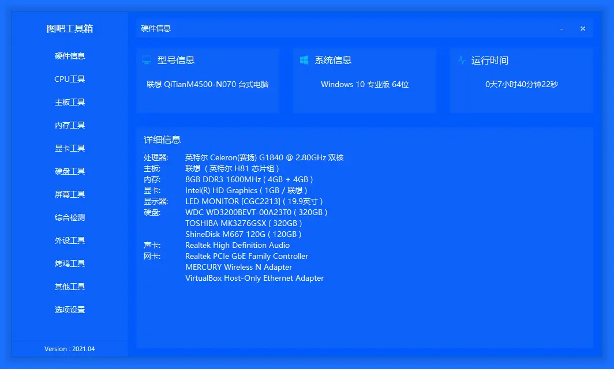This screenshot has width=614, height=369.
Task: Click the 网卡 label
Action: (152, 256)
